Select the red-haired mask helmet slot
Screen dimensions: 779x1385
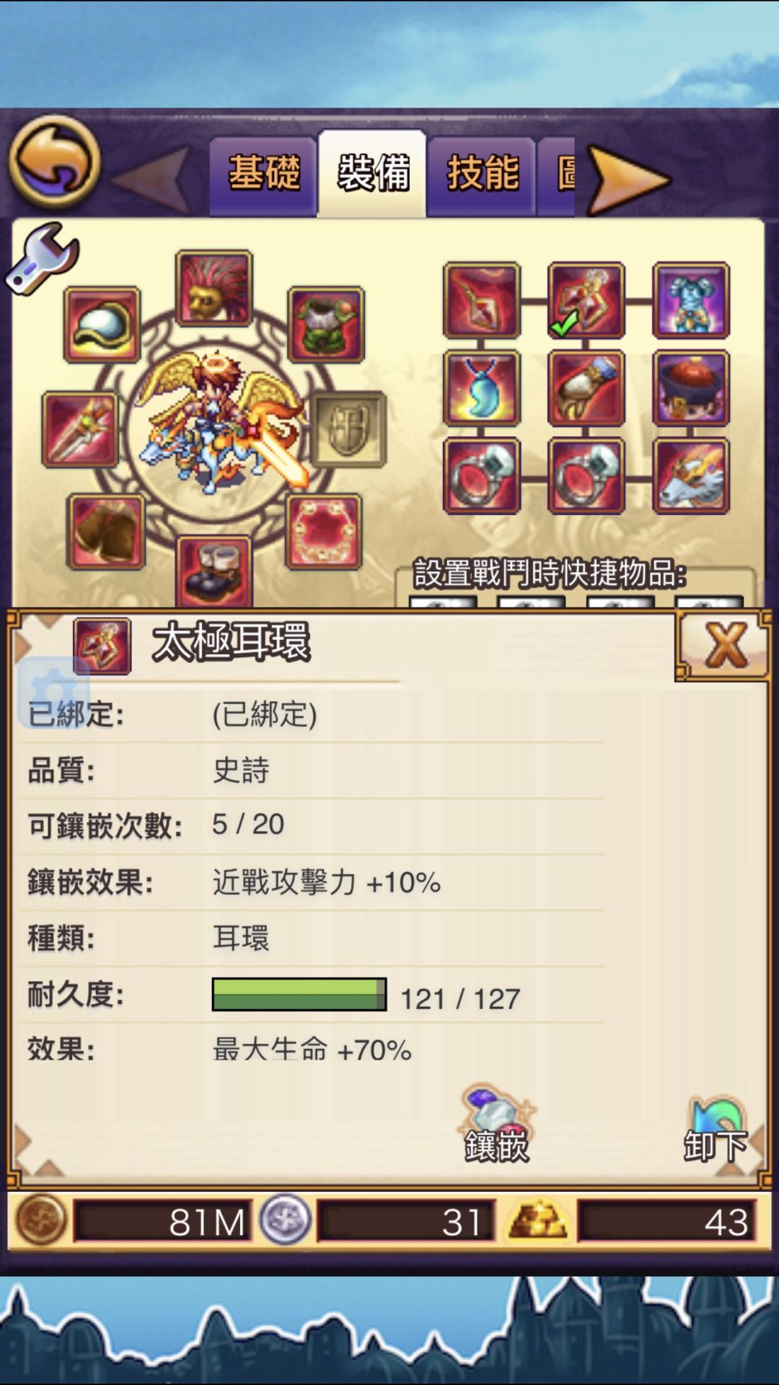(214, 288)
